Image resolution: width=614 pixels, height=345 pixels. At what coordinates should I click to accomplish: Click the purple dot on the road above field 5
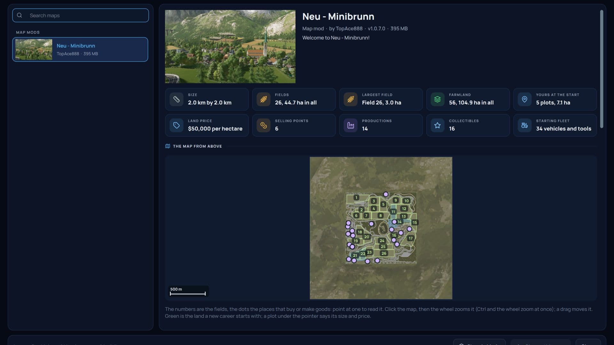(x=386, y=194)
